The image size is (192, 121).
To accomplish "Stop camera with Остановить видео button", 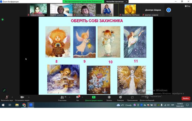I will pyautogui.click(x=22, y=98).
